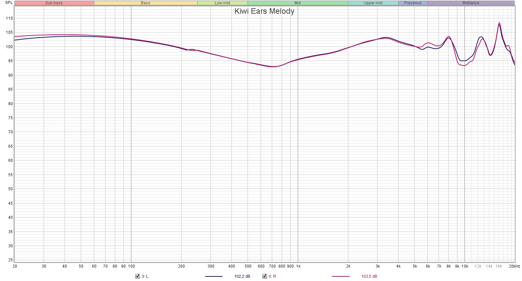Click the 1k mark on the frequency axis
Viewport: 522px width, 281px height.
[x=298, y=266]
